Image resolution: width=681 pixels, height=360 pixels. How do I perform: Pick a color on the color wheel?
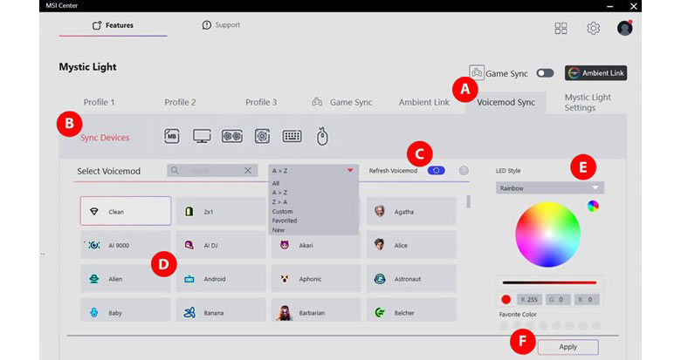coord(548,234)
